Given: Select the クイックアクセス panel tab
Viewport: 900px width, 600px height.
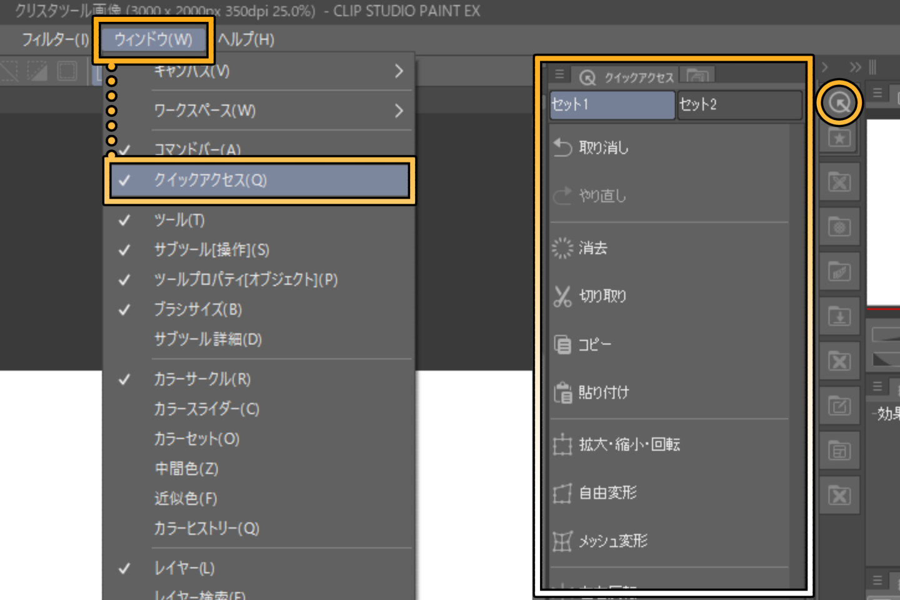Looking at the screenshot, I should [627, 77].
